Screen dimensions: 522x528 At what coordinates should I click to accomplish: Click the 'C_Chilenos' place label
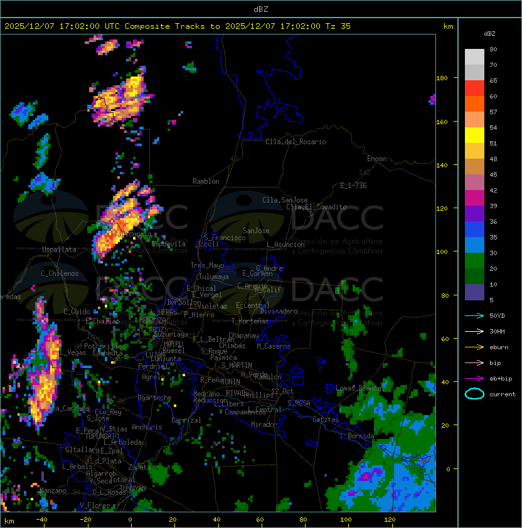[60, 273]
